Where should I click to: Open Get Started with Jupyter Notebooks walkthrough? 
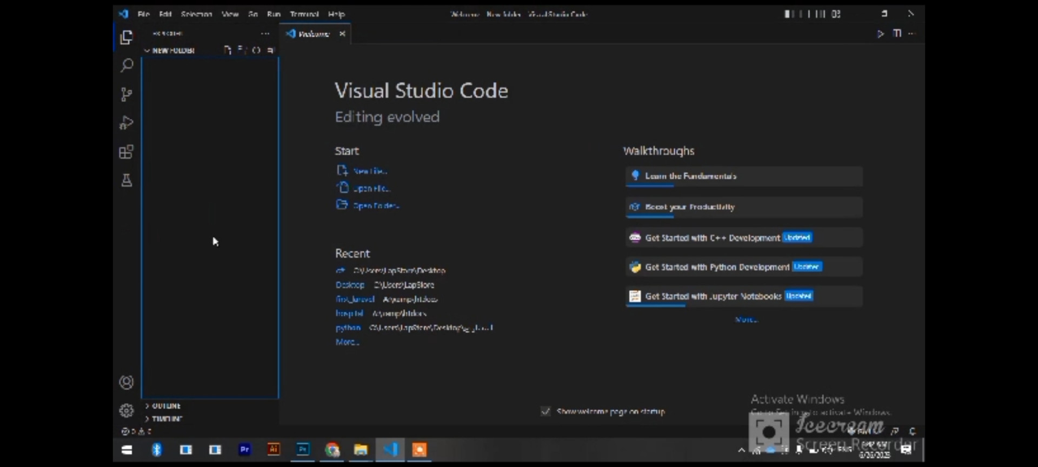744,296
